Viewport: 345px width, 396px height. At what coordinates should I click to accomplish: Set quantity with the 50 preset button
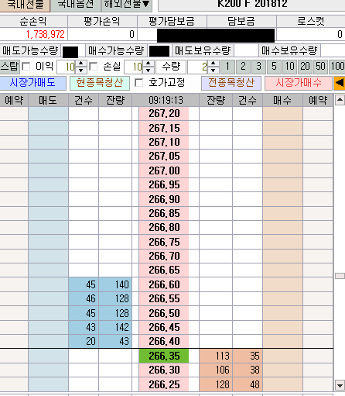pyautogui.click(x=320, y=67)
